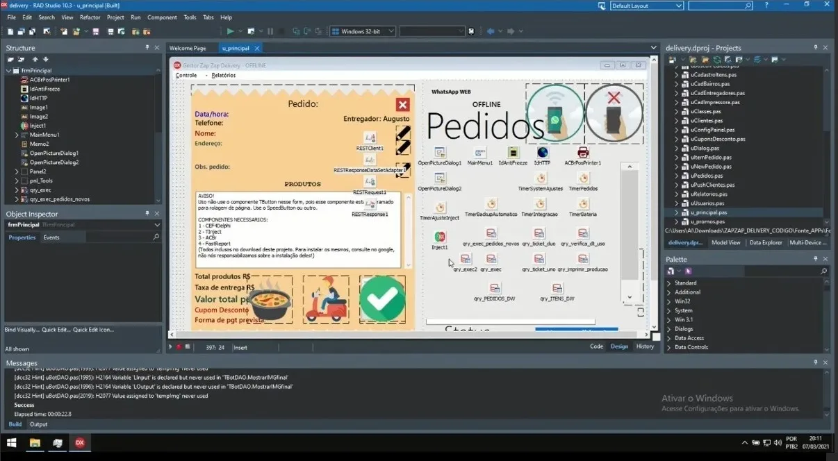The image size is (838, 461).
Task: Select the qry_ticket_duo component
Action: (539, 233)
